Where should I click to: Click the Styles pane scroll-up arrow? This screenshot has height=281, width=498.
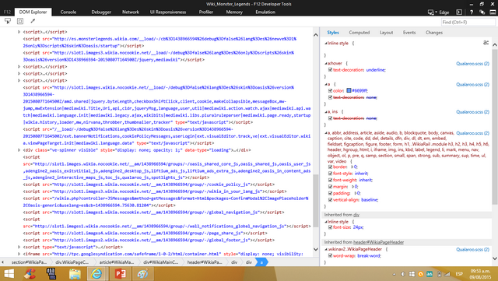point(495,45)
